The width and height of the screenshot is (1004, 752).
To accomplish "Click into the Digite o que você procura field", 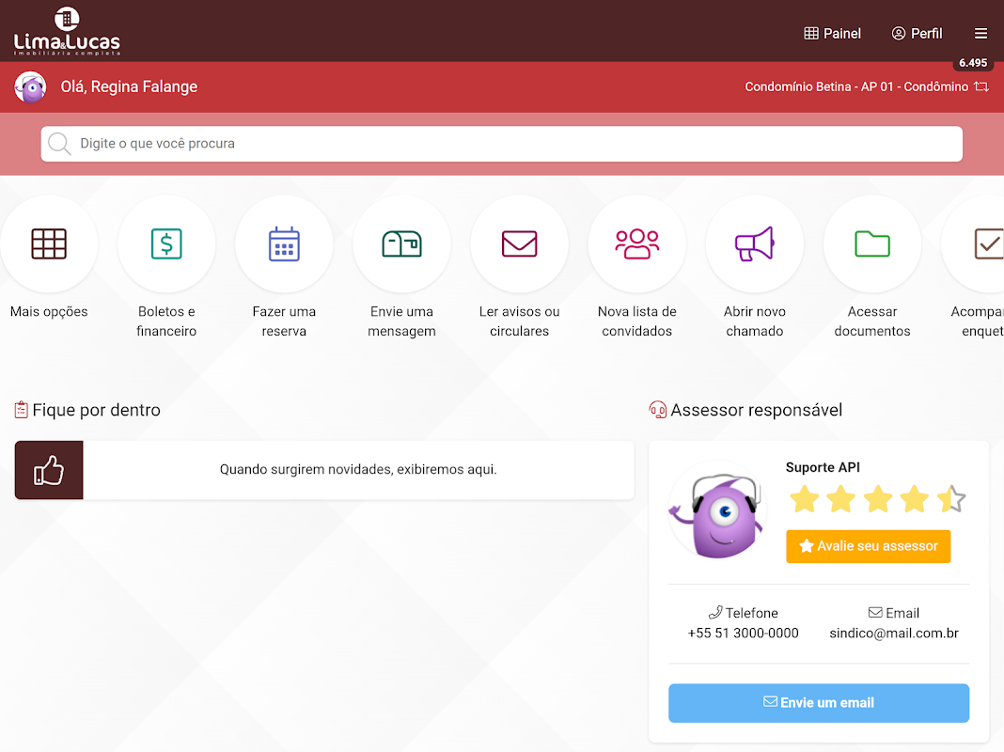I will [501, 144].
